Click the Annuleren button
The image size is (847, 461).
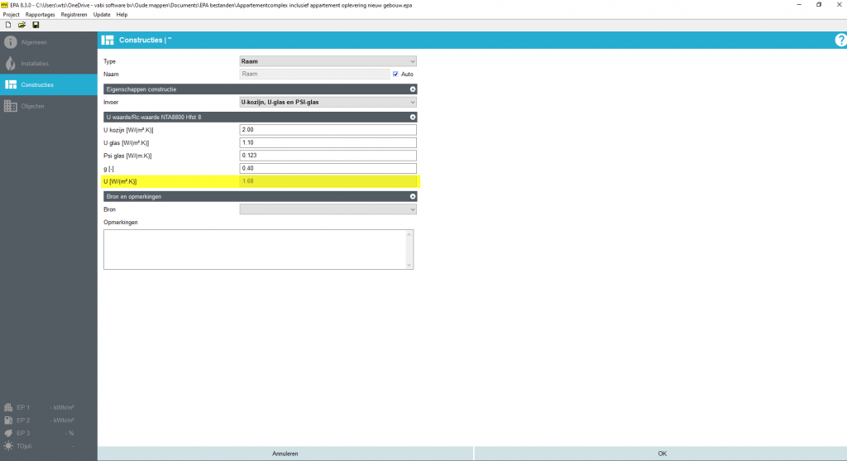[x=285, y=454]
